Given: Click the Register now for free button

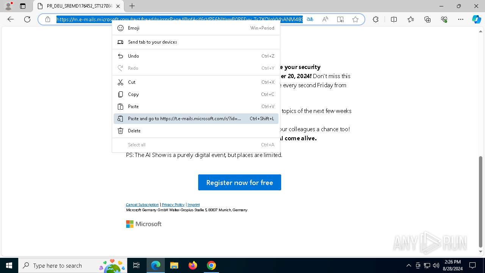Looking at the screenshot, I should (x=239, y=182).
